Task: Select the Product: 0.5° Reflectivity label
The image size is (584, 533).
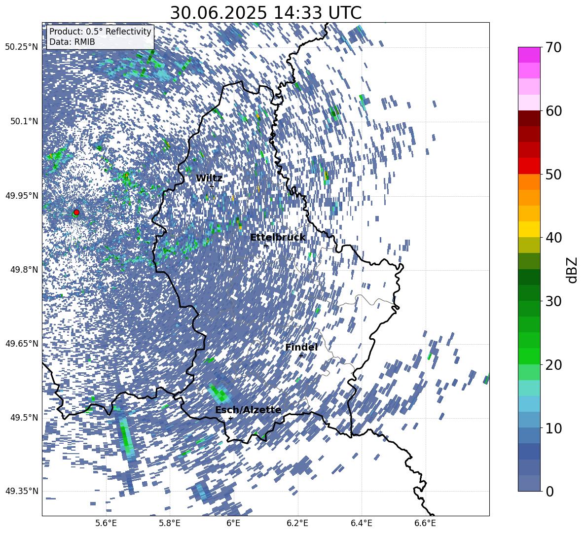Action: click(100, 32)
